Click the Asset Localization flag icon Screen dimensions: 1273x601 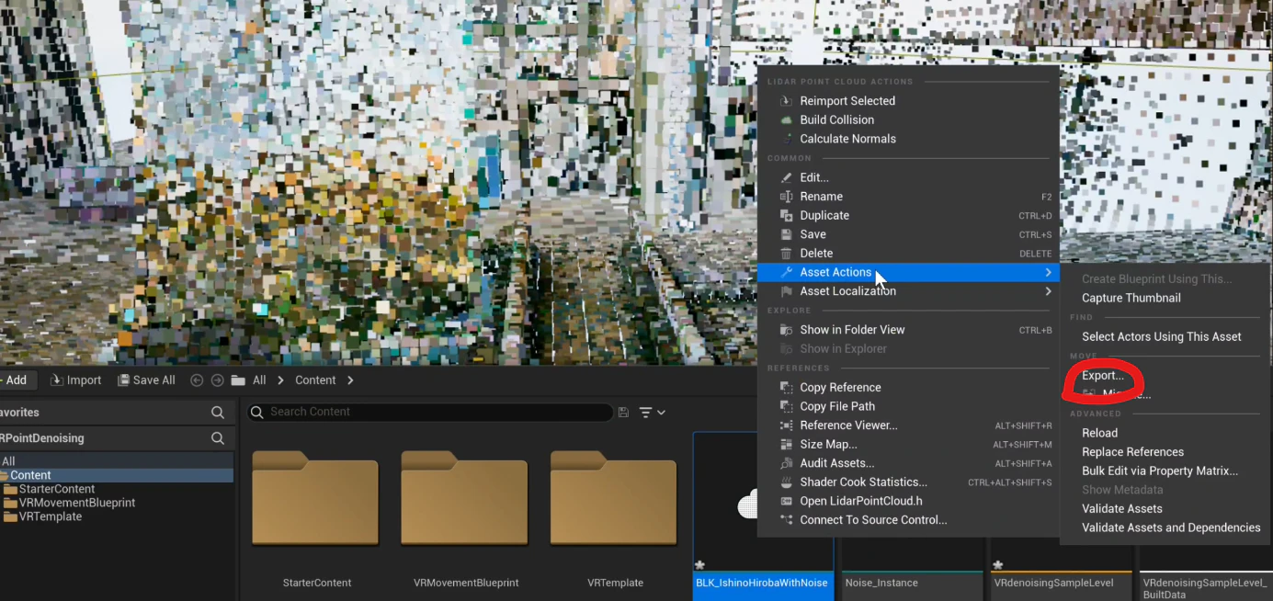tap(786, 291)
